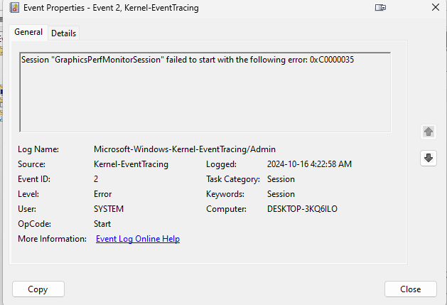Screen dimensions: 447x305
Task: Switch to the Details tab
Action: [63, 33]
